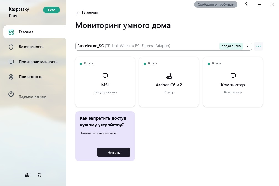Click the Бета badge
This screenshot has height=186, width=279.
(x=51, y=10)
